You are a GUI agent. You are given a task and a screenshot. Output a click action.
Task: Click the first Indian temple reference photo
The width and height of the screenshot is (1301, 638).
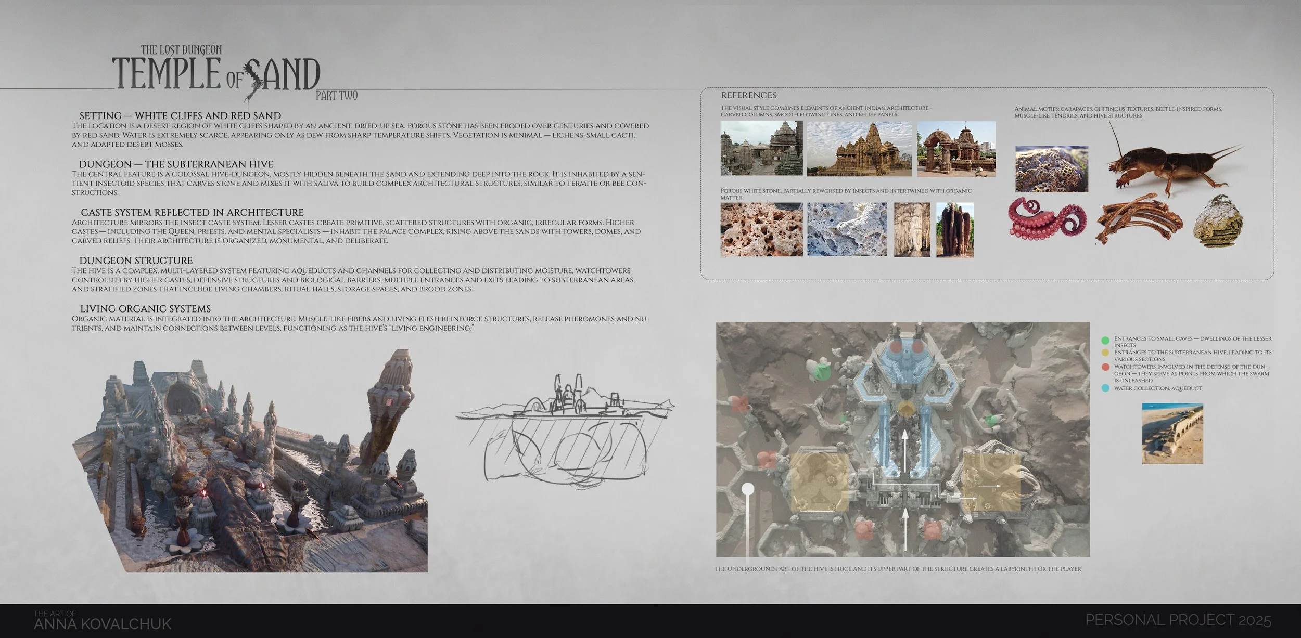761,148
